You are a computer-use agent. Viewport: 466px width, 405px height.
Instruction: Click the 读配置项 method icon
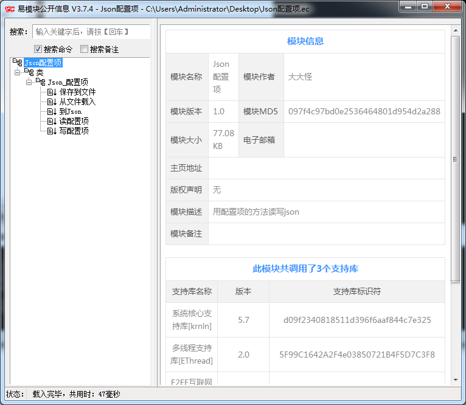coord(52,121)
